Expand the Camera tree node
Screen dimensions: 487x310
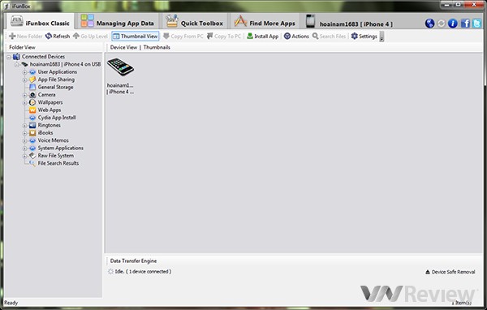[x=24, y=95]
